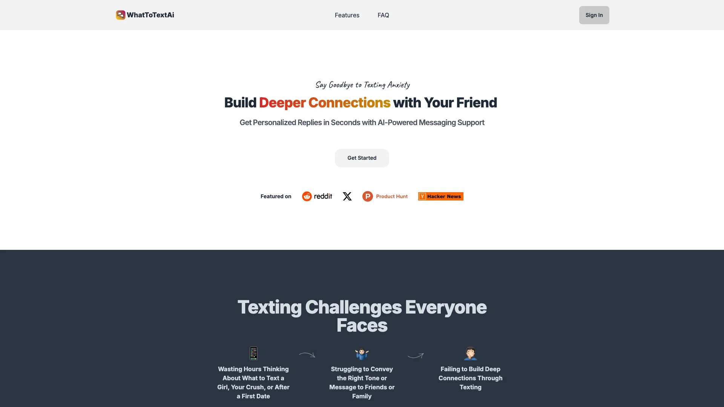Screen dimensions: 724x407
Task: Click the Features navigation menu item
Action: (x=347, y=15)
